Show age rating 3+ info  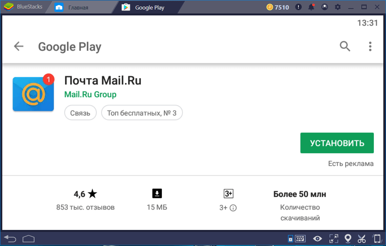point(233,208)
